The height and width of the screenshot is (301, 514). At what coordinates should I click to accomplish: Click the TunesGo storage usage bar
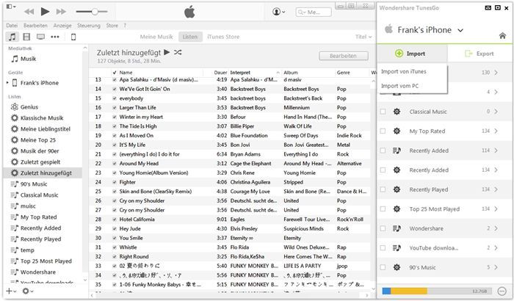pos(438,291)
